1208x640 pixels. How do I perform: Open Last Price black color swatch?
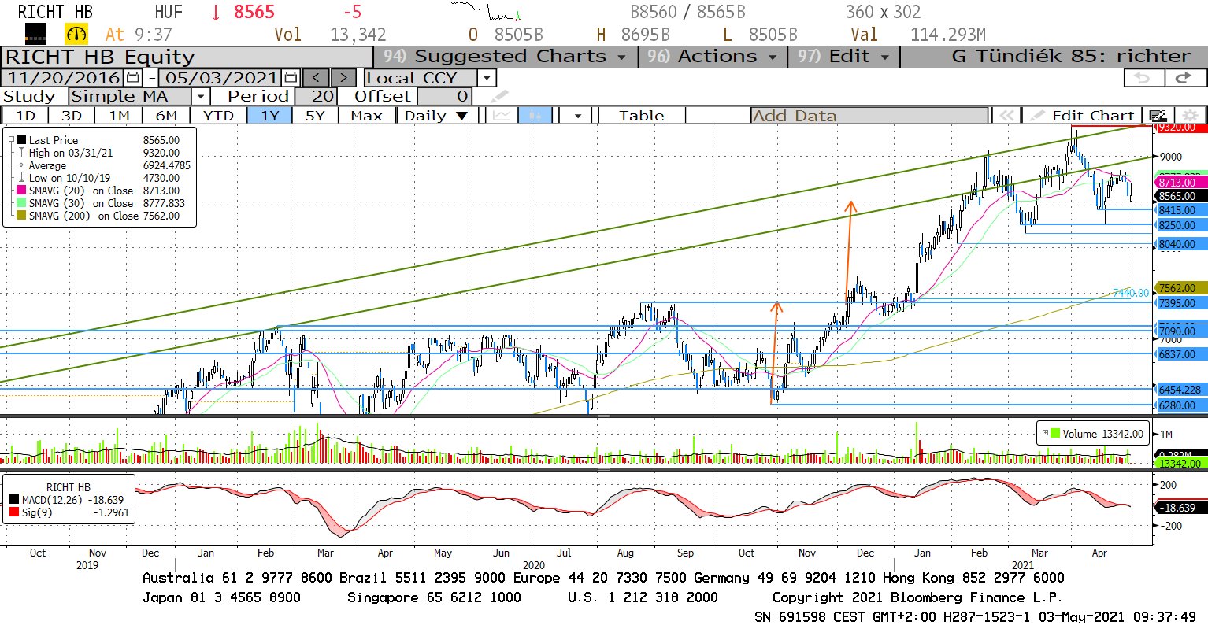pyautogui.click(x=21, y=140)
